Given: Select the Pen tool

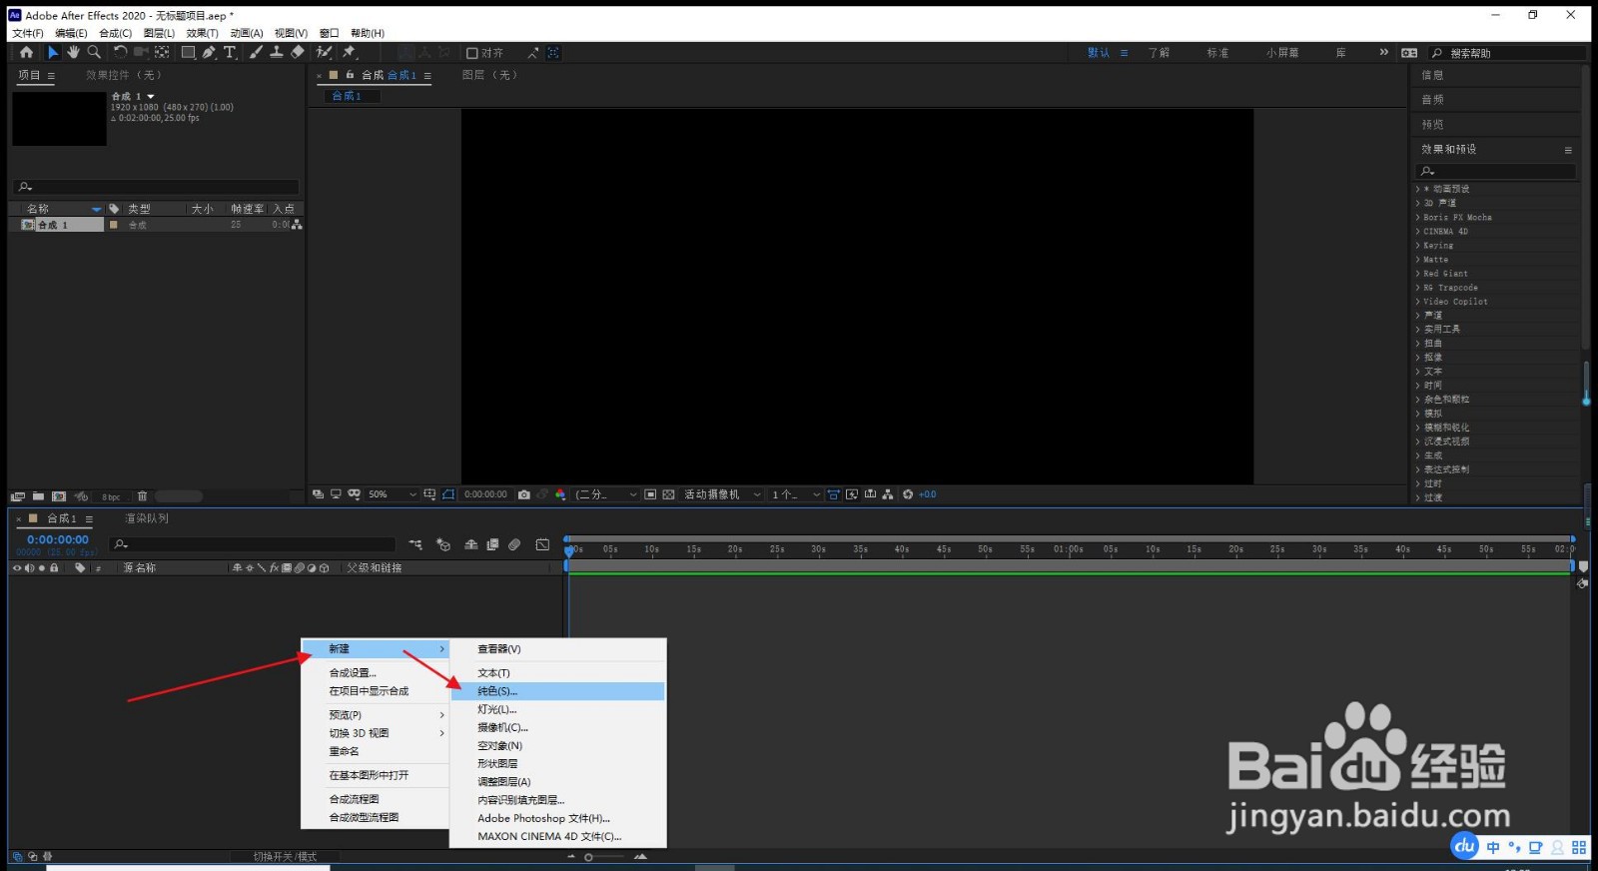Looking at the screenshot, I should (209, 52).
